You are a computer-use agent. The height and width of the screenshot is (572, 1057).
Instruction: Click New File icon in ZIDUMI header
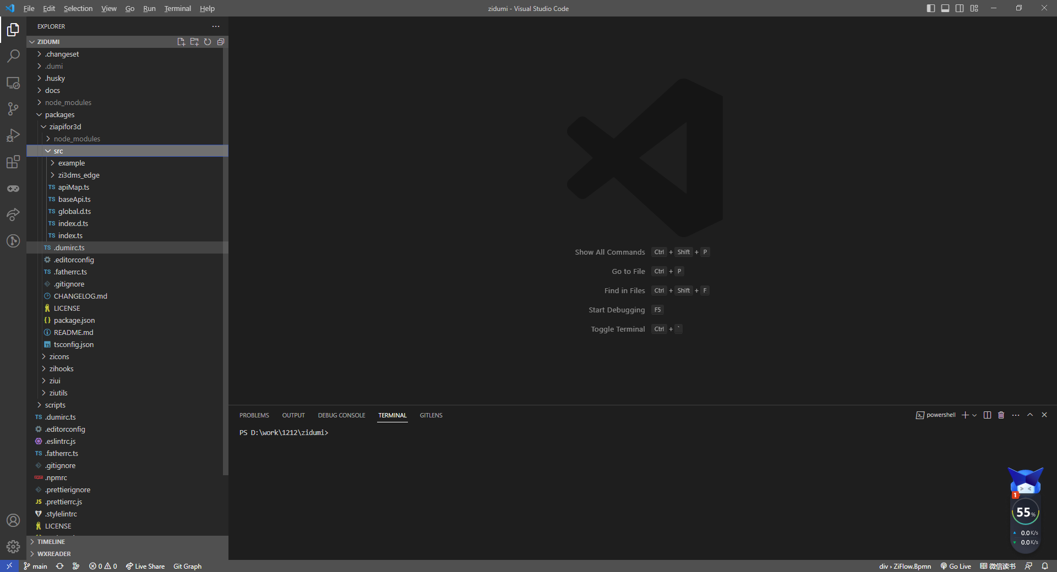[x=181, y=42]
